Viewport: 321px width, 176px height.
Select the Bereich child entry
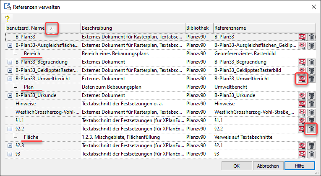(x=32, y=54)
